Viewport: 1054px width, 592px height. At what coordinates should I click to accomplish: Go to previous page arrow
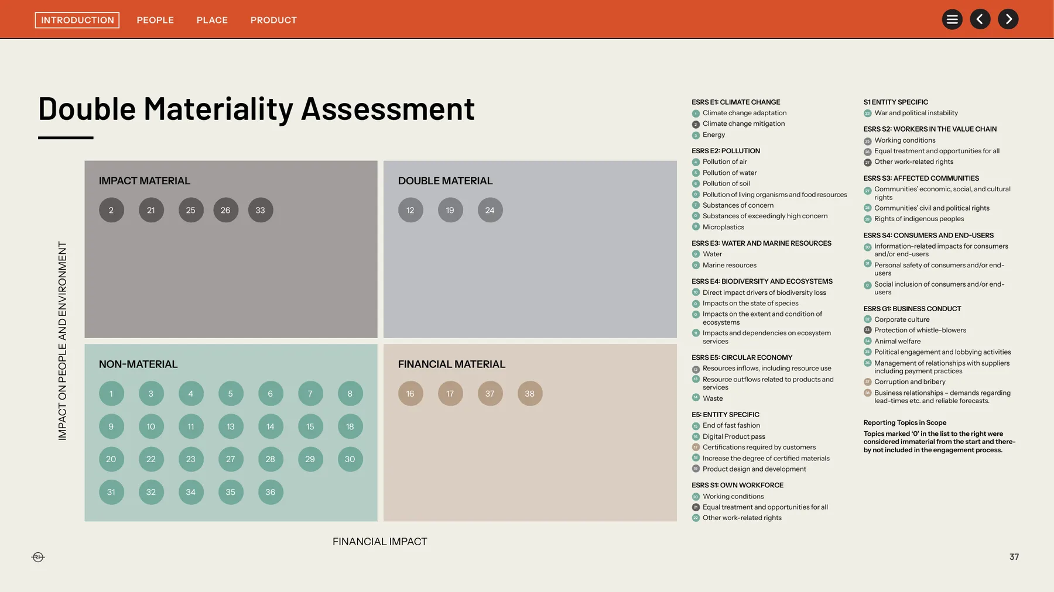980,19
